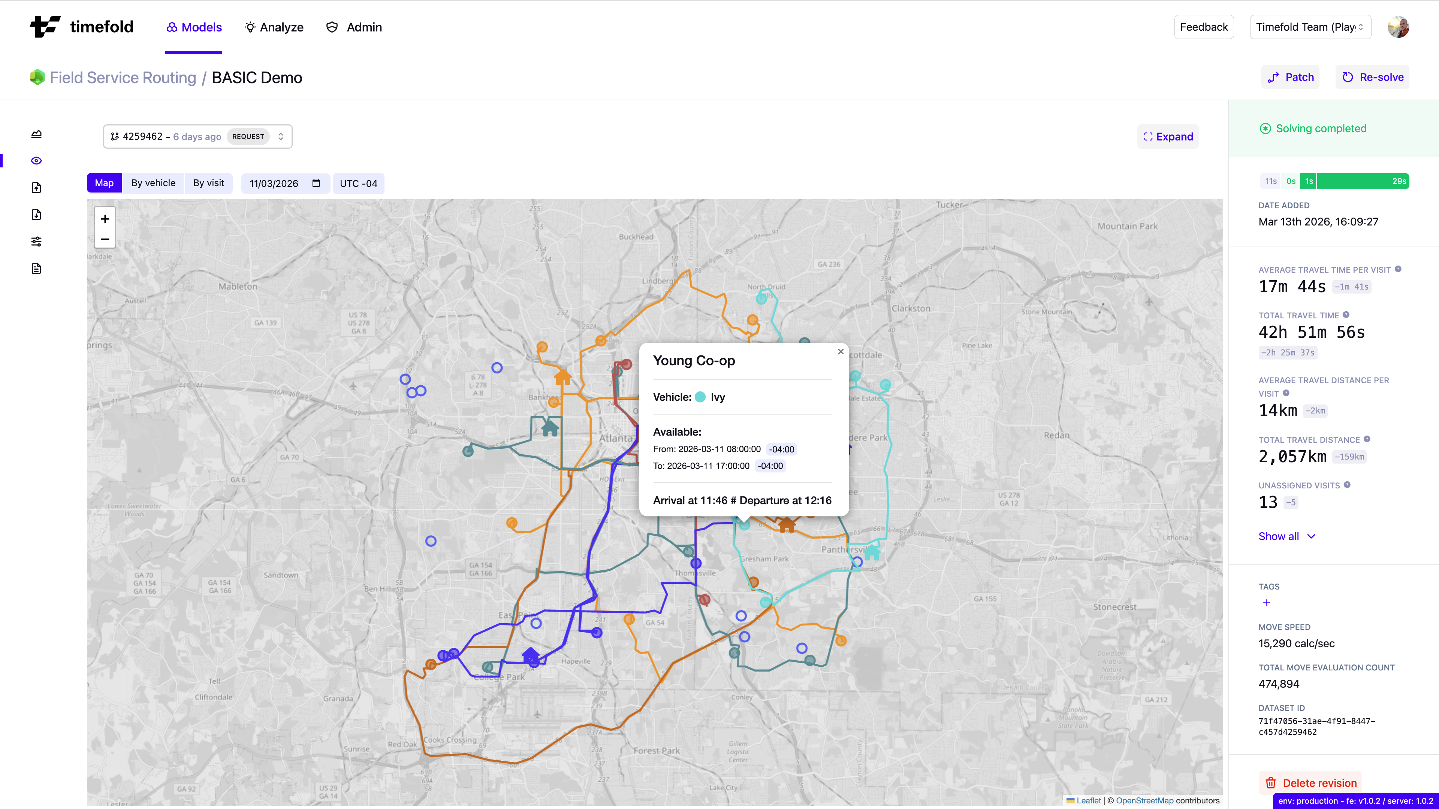This screenshot has height=809, width=1439.
Task: Open the logs document icon in sidebar
Action: coord(36,269)
